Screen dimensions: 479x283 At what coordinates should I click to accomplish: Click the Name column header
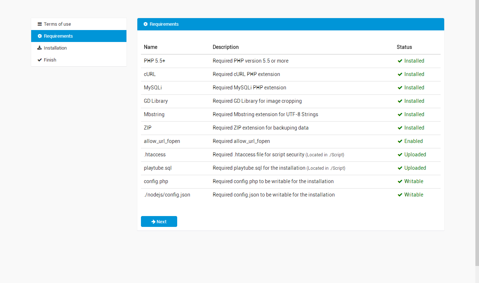tap(150, 47)
